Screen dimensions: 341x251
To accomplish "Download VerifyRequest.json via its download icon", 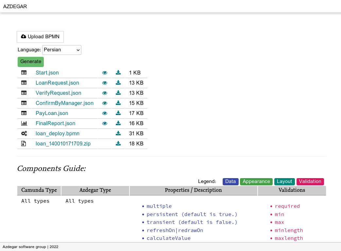I will click(x=118, y=93).
